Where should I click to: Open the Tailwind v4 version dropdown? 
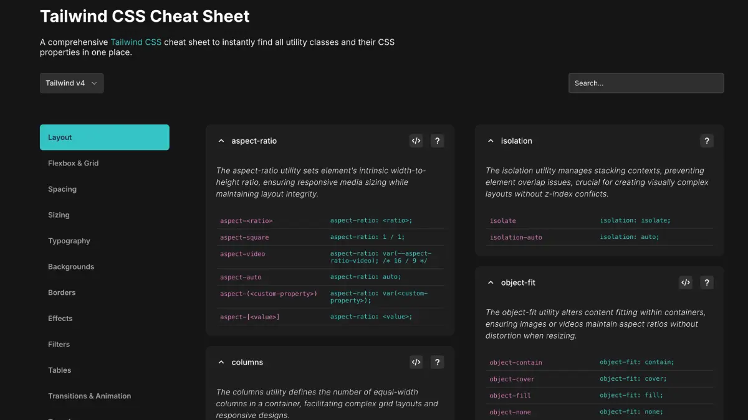pyautogui.click(x=71, y=83)
